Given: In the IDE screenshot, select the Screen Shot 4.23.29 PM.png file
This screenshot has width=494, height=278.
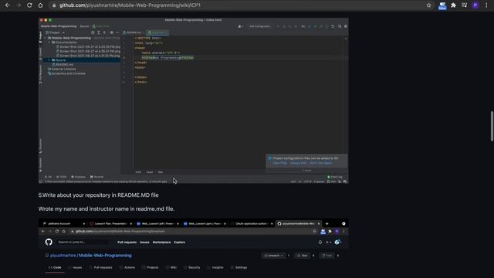Looking at the screenshot, I should [x=88, y=46].
